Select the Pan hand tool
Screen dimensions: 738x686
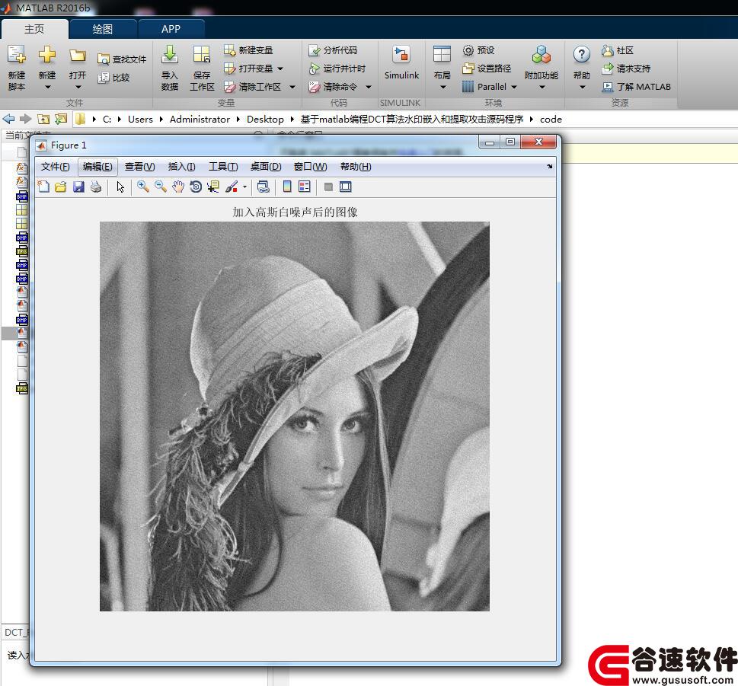point(178,187)
